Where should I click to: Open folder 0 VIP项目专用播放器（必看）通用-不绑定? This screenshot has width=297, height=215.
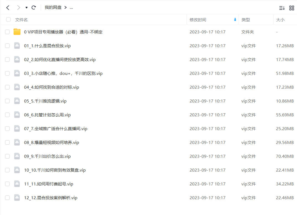coord(63,32)
